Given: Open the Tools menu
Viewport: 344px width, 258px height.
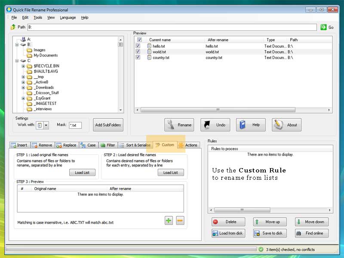Looking at the screenshot, I should click(x=38, y=18).
